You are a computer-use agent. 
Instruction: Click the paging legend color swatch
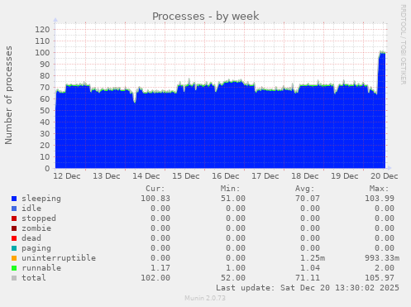pos(14,248)
